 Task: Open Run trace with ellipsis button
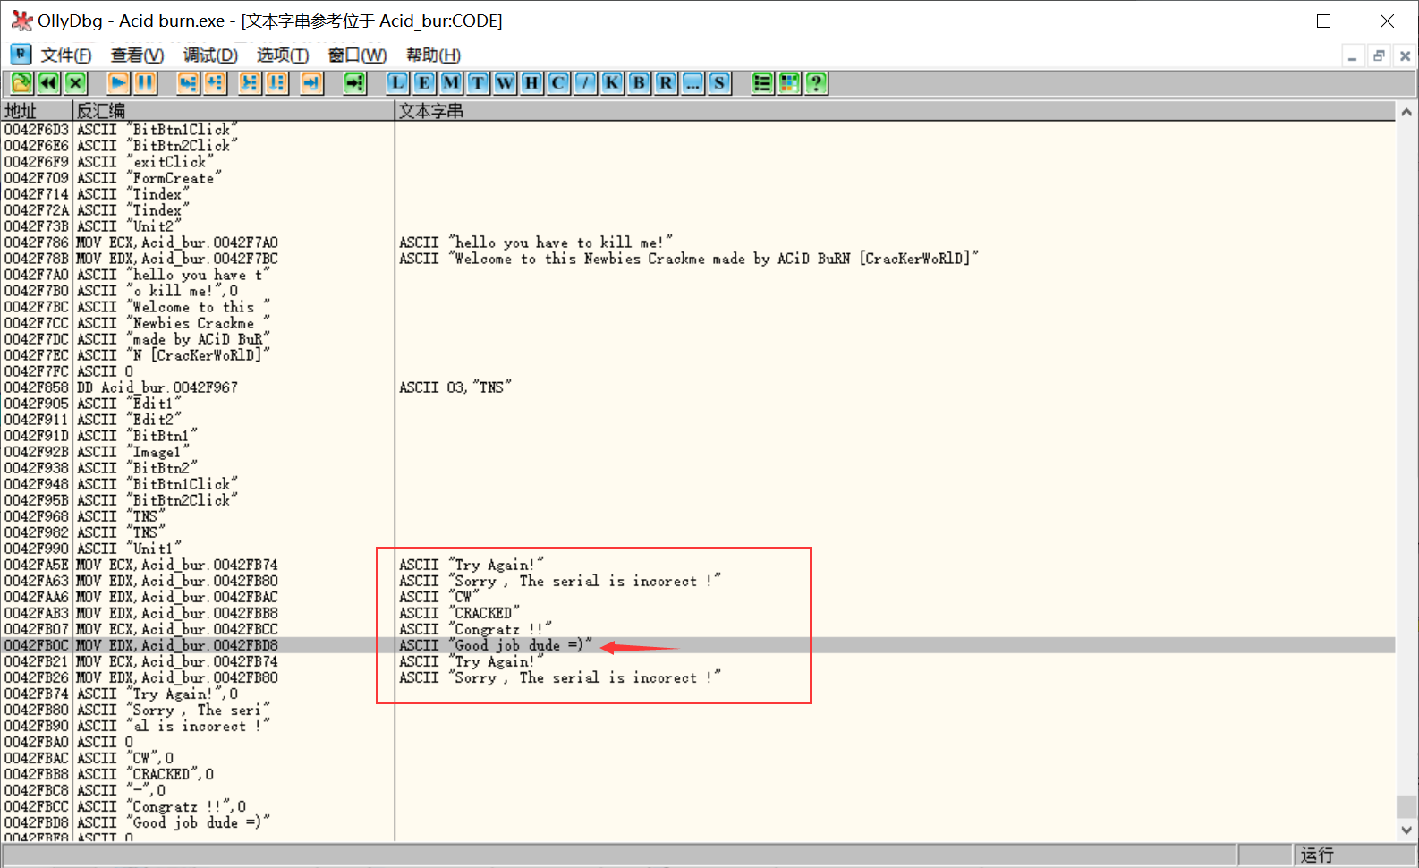click(693, 83)
